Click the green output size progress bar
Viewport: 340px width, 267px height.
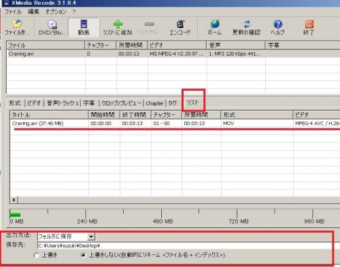point(15,214)
